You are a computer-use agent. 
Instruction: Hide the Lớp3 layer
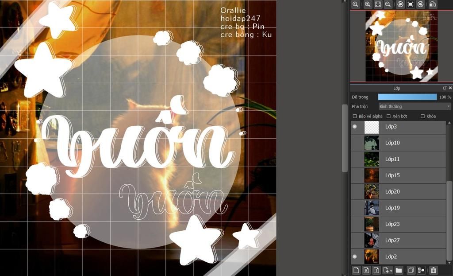355,127
